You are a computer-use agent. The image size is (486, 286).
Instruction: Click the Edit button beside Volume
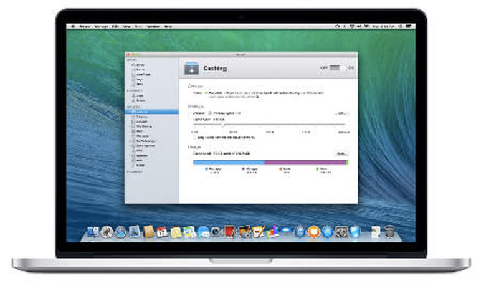pos(342,113)
